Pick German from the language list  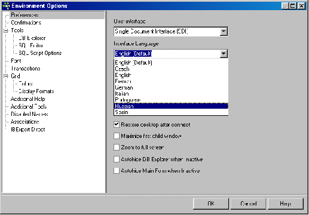pos(171,88)
